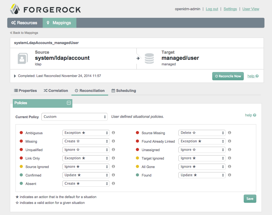Click the openidm-admin username
This screenshot has width=272, height=215.
pos(187,9)
